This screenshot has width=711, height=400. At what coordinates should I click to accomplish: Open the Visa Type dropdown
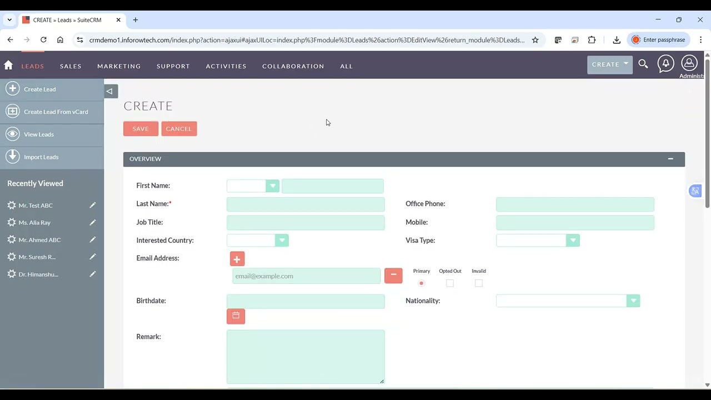point(538,241)
